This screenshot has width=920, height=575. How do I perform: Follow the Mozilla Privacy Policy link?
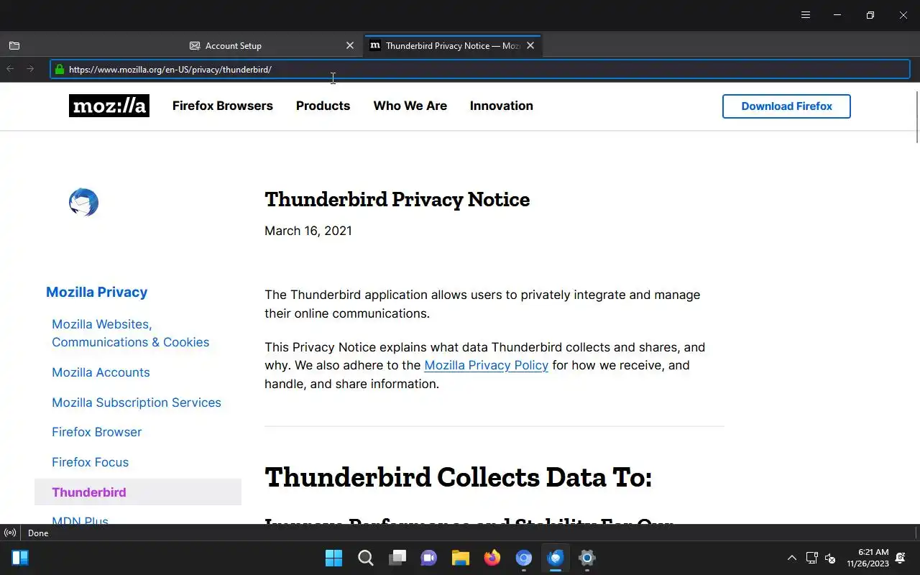pos(486,365)
